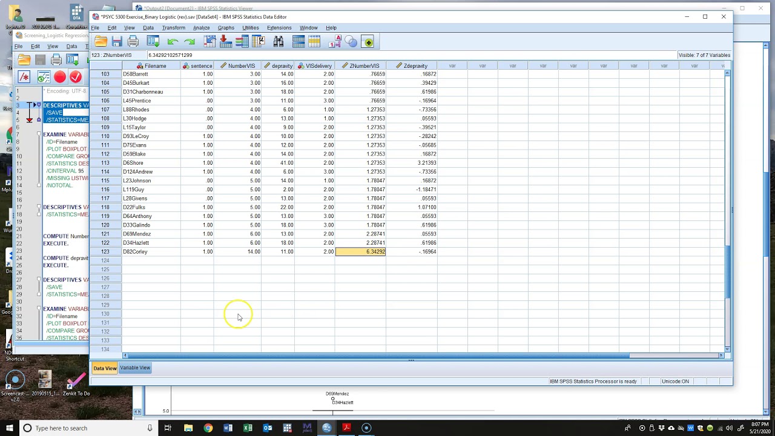The width and height of the screenshot is (775, 436).
Task: Select the depravity column header
Action: point(278,66)
